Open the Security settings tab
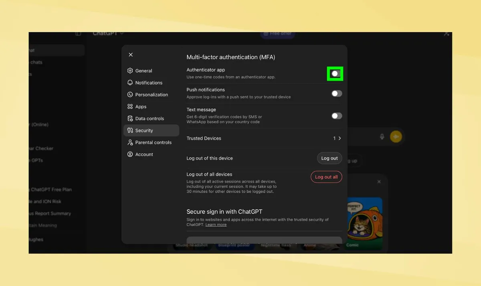The height and width of the screenshot is (286, 481). [152, 130]
